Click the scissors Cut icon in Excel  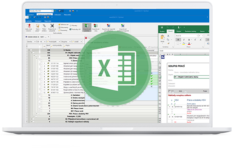168,36
